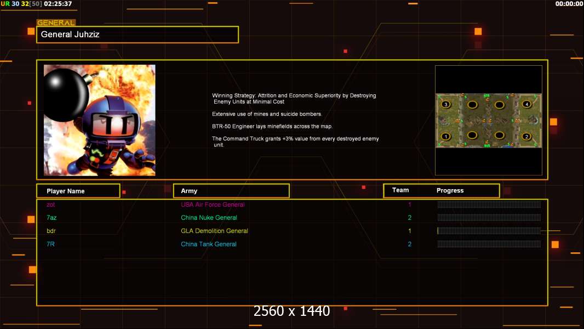This screenshot has height=329, width=584.
Task: Click the BTR-50 Engineer minefields line
Action: [x=272, y=126]
